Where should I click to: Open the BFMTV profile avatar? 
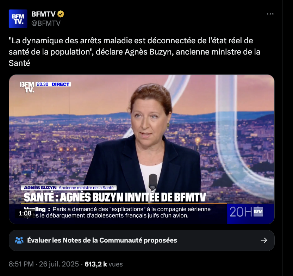click(18, 19)
